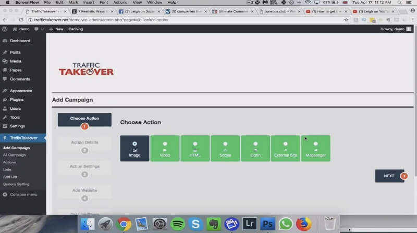Select the External Site radio button
The image size is (417, 233).
click(285, 144)
